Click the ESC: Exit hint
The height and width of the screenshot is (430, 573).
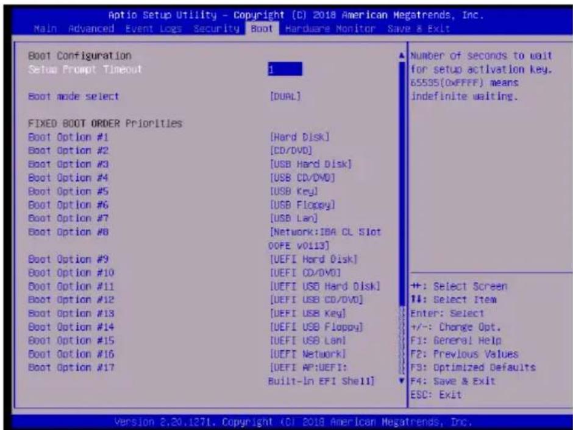click(x=436, y=395)
